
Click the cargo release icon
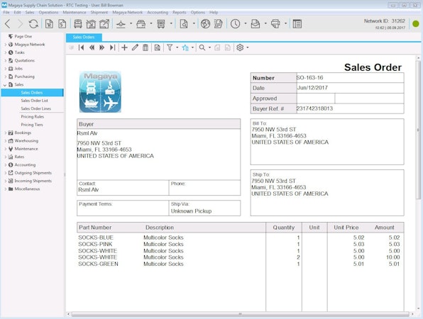pos(104,24)
